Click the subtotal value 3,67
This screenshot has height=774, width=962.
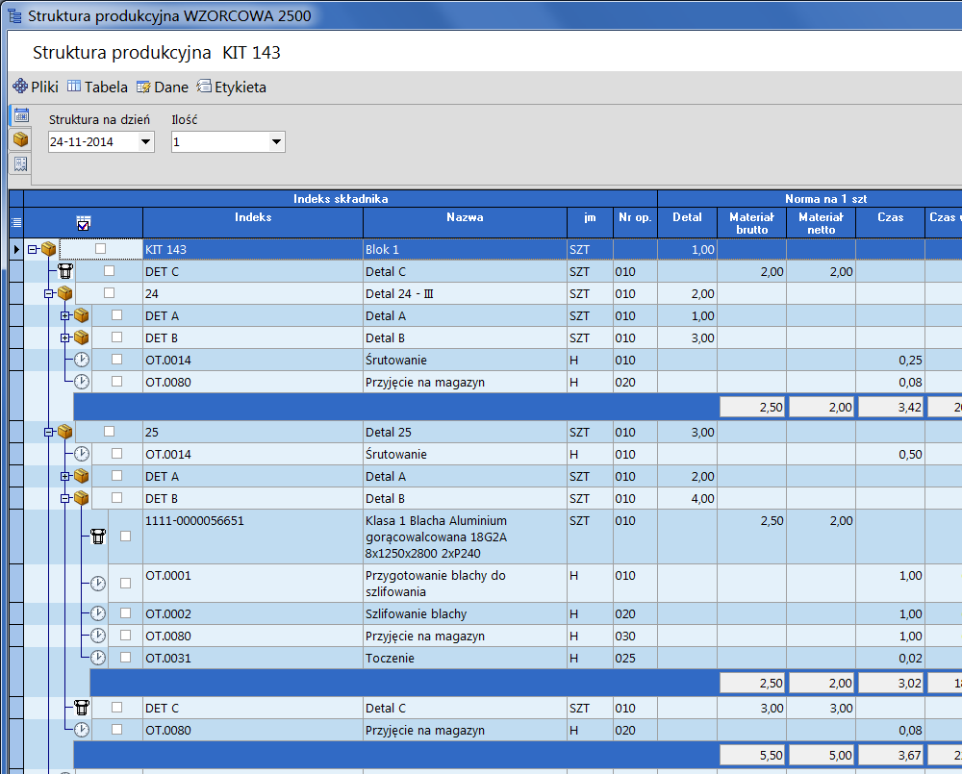pos(890,755)
